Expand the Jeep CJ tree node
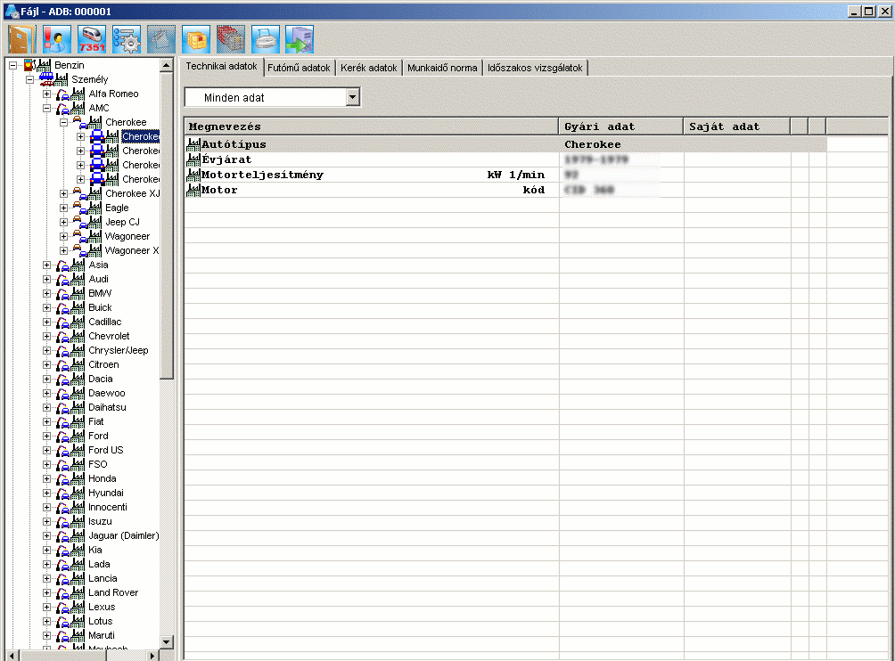This screenshot has height=661, width=895. [x=64, y=222]
